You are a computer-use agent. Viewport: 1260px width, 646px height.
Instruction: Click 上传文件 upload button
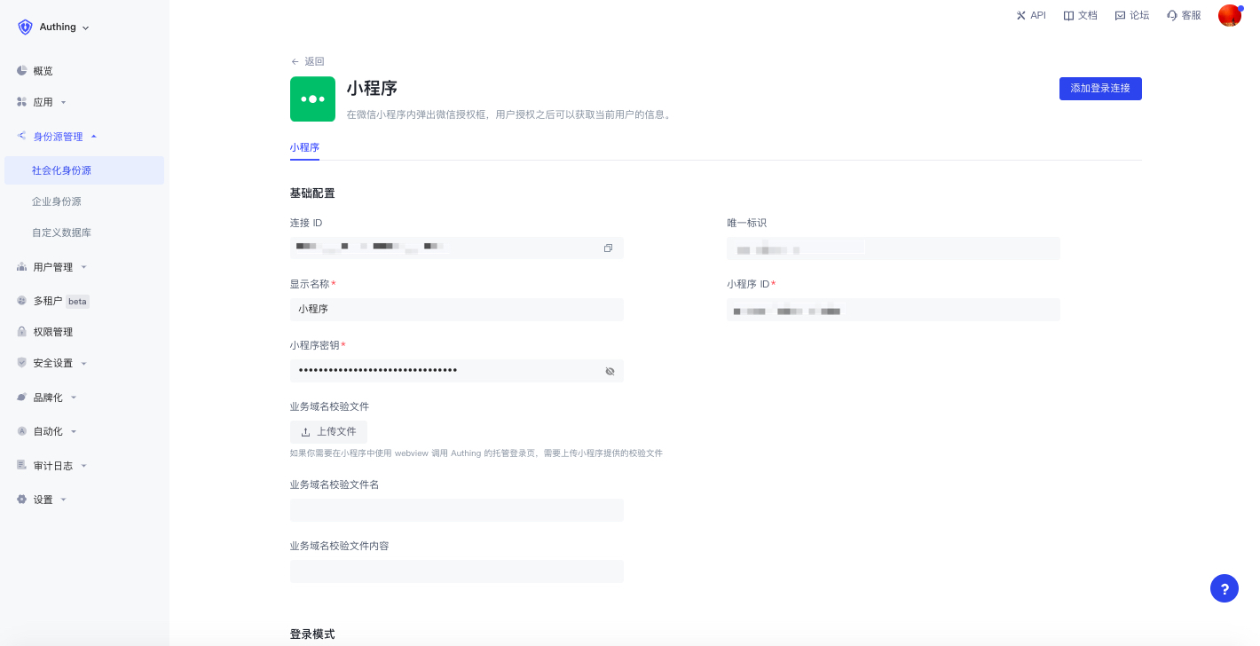tap(328, 432)
